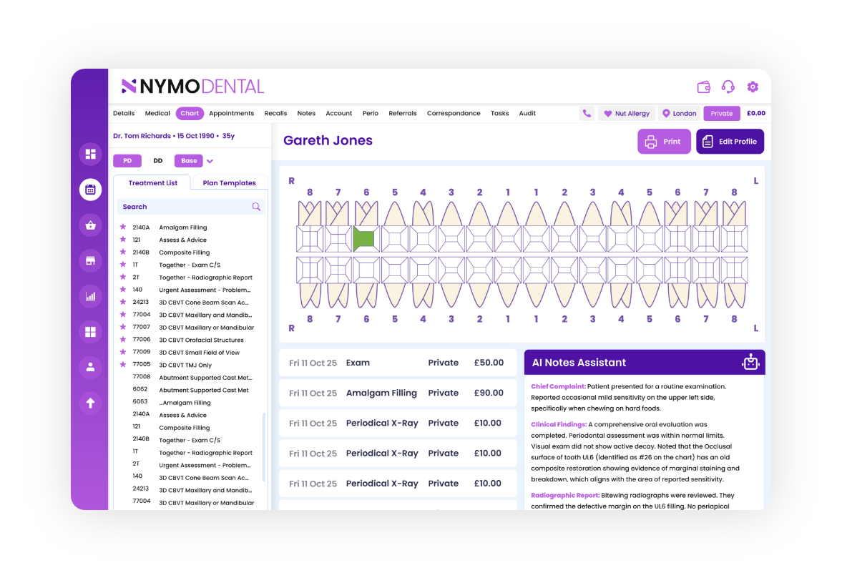Open the Referrals tab
This screenshot has height=583, width=842.
click(403, 113)
